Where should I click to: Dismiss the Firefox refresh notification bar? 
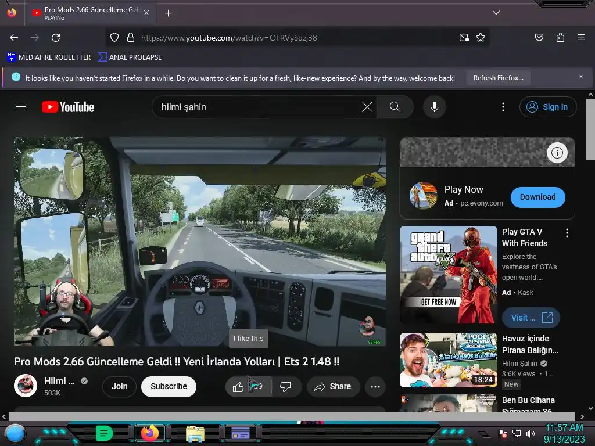coord(580,77)
